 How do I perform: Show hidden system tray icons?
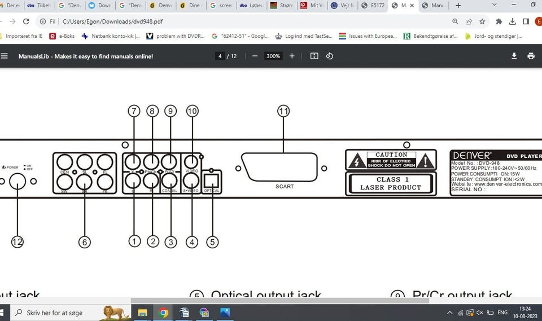point(449,313)
